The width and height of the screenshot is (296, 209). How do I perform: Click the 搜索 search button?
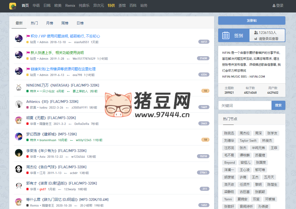click(x=278, y=105)
